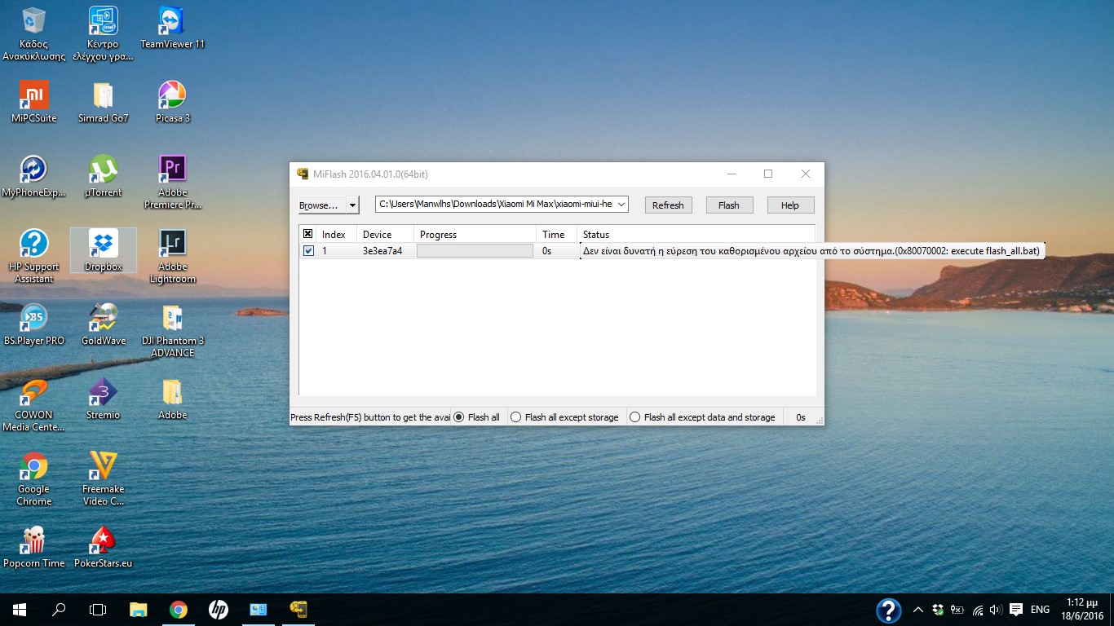Click the Flash button
The height and width of the screenshot is (626, 1114).
729,205
